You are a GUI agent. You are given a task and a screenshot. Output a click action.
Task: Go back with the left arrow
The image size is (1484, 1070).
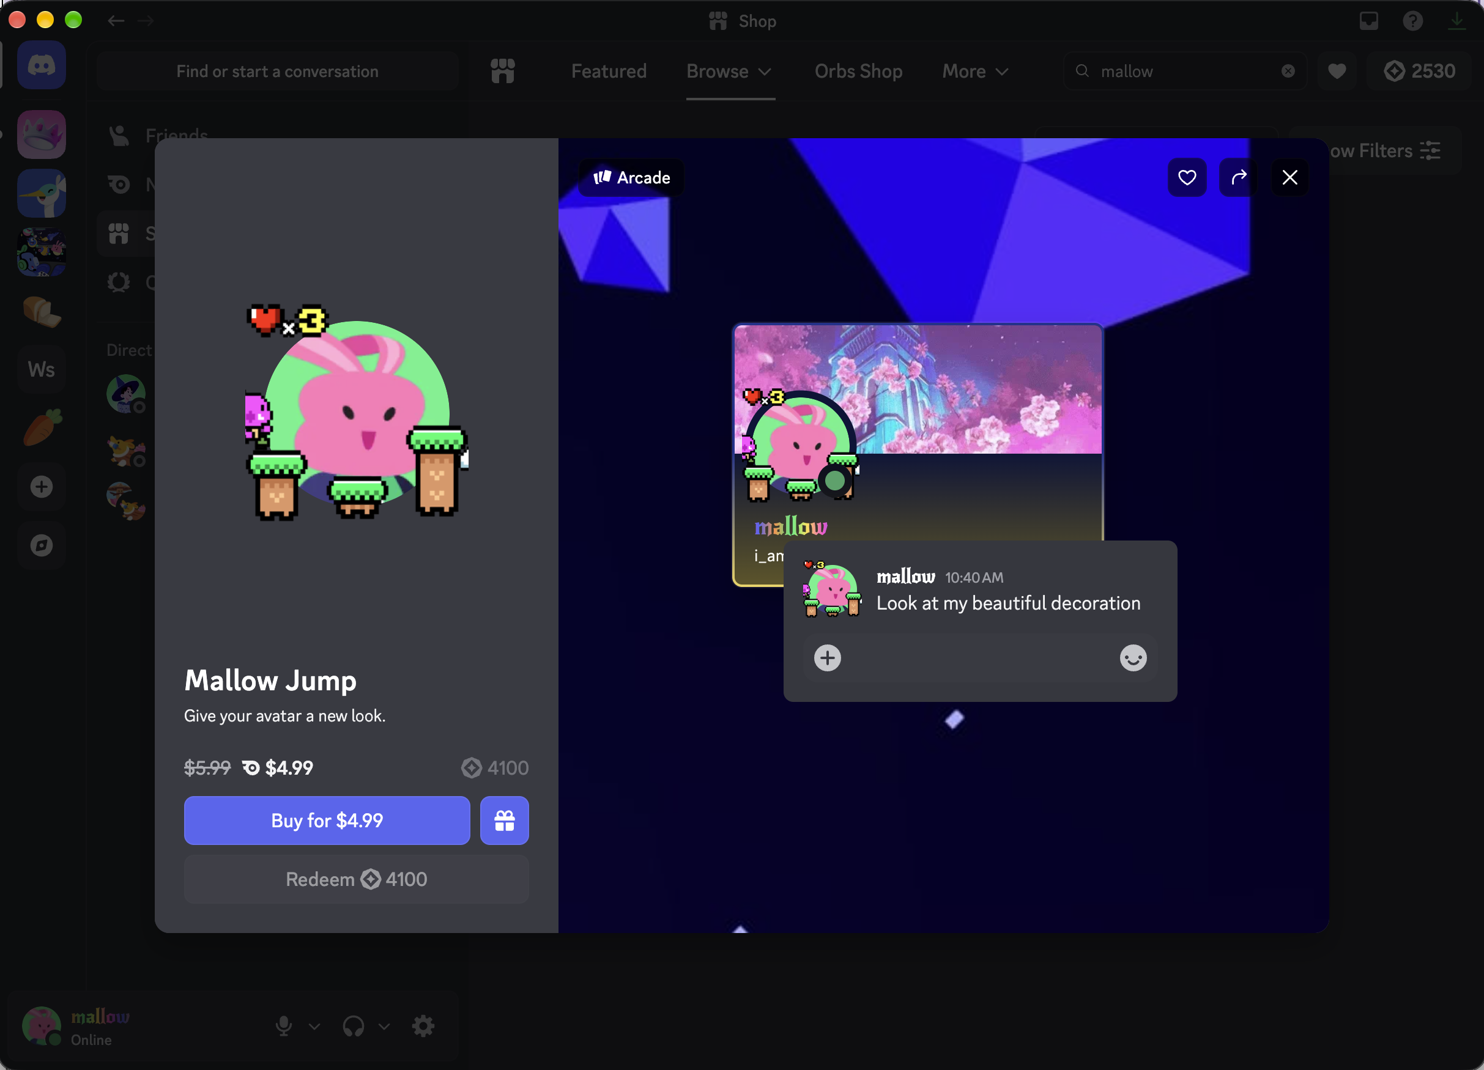(x=116, y=21)
